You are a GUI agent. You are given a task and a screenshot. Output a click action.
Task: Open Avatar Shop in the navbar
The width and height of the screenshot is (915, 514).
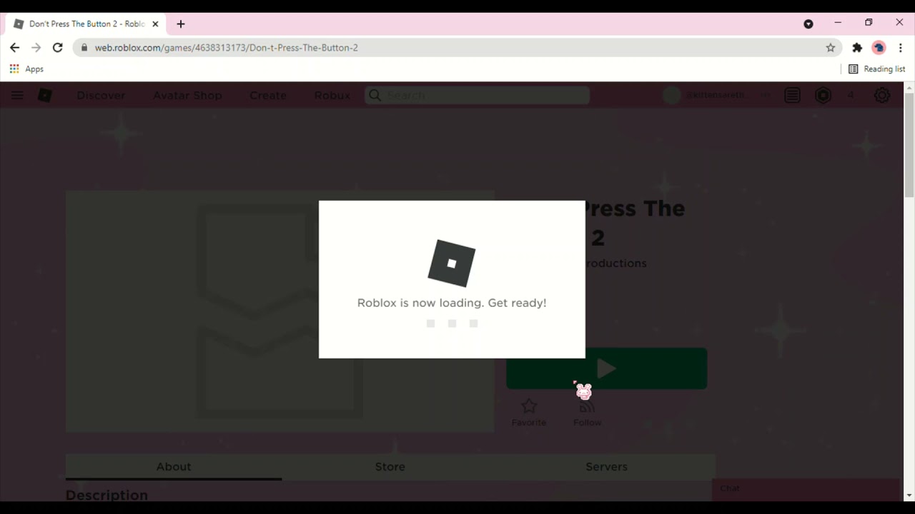click(x=187, y=95)
